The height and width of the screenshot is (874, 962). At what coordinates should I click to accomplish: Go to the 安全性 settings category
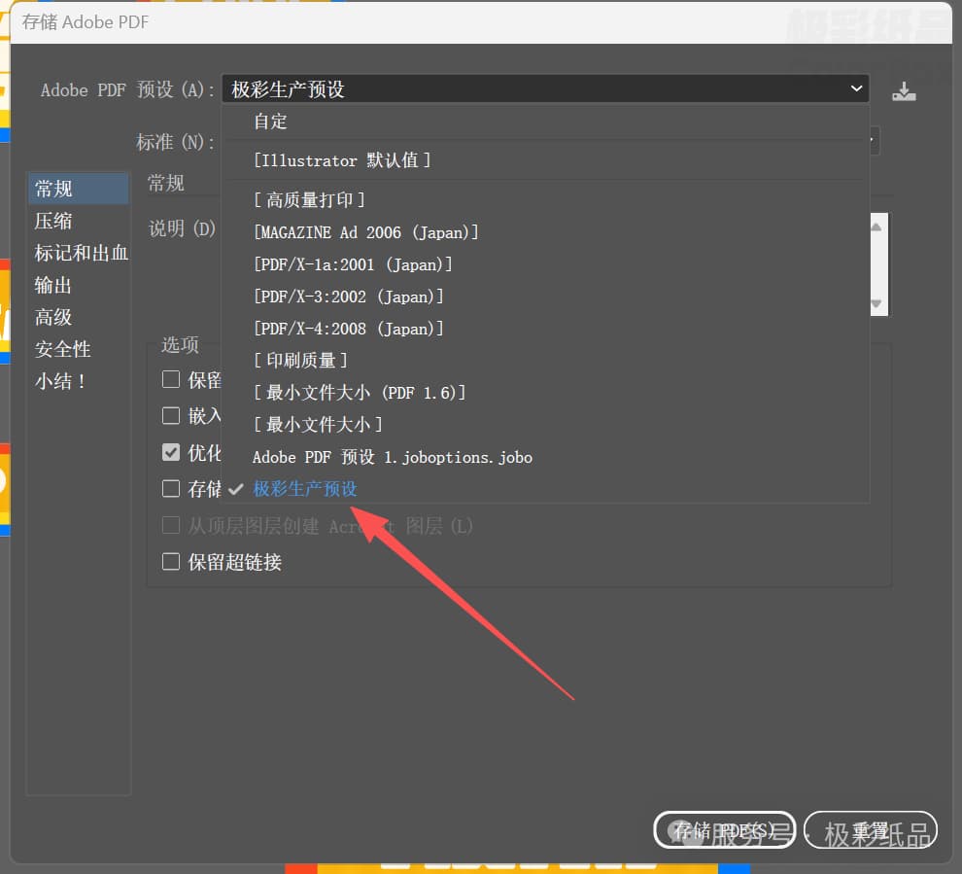(x=63, y=349)
